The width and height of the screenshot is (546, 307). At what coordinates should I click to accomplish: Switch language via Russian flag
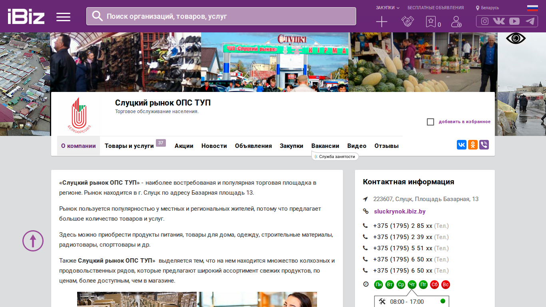pyautogui.click(x=532, y=8)
